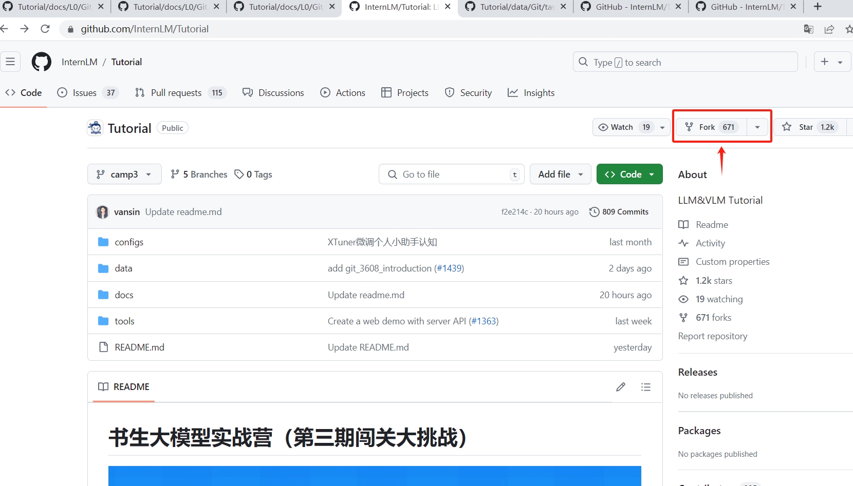Image resolution: width=853 pixels, height=486 pixels.
Task: Focus the Type / to search field
Action: [685, 62]
